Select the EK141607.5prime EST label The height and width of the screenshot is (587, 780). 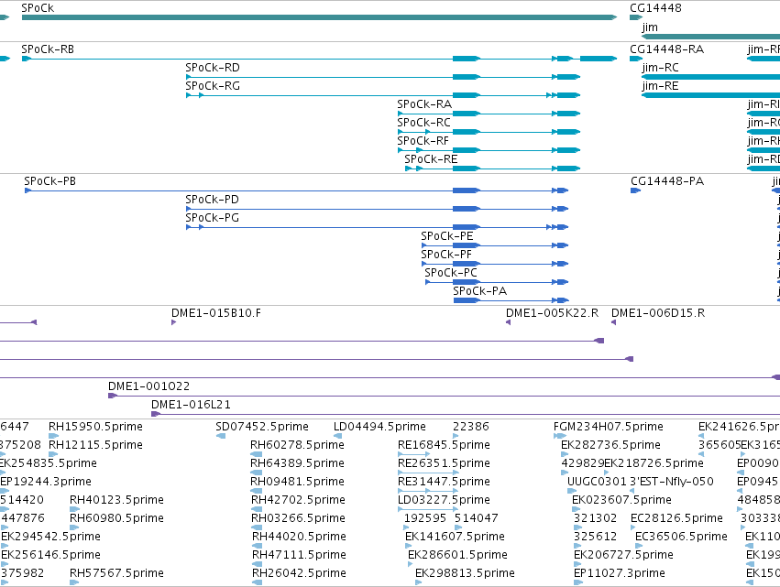[455, 537]
